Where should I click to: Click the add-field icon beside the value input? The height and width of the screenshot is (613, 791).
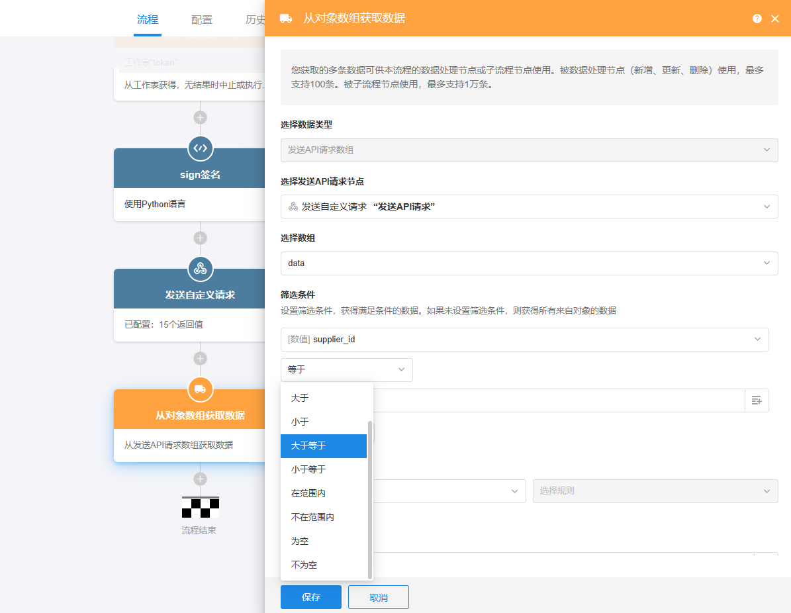(757, 401)
